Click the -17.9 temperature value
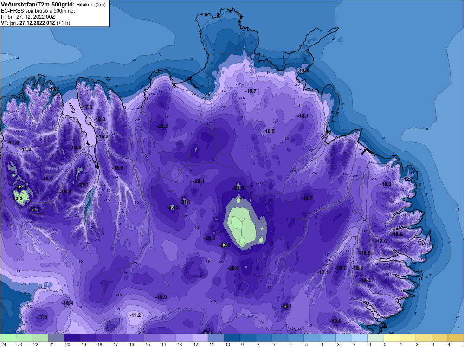The image size is (464, 347). tap(13, 142)
